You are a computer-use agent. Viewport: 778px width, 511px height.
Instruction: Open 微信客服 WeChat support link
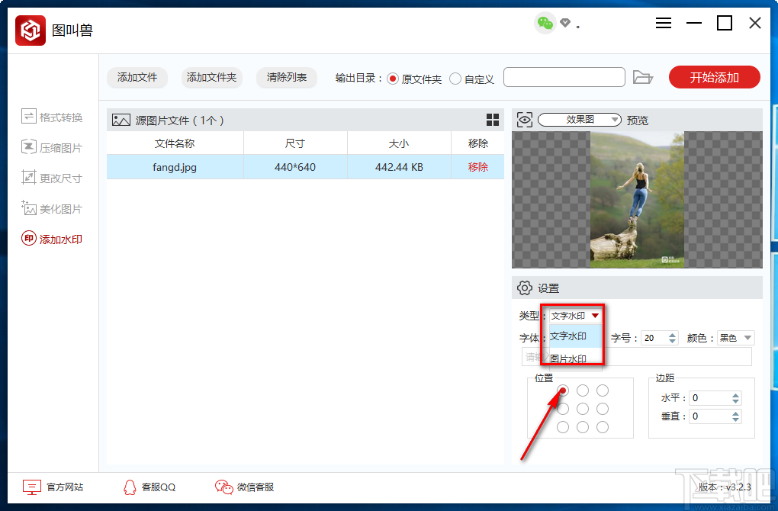256,487
